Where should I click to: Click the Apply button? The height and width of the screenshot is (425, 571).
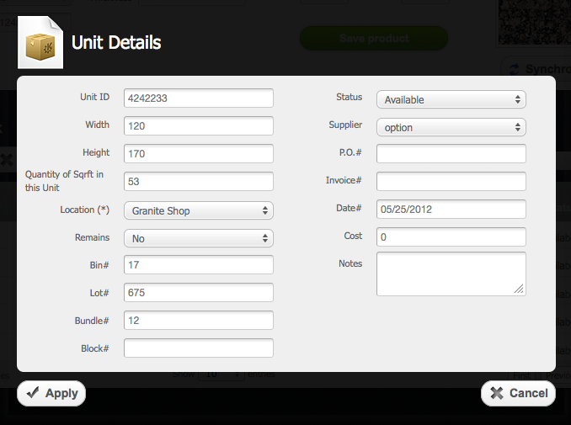coord(51,393)
